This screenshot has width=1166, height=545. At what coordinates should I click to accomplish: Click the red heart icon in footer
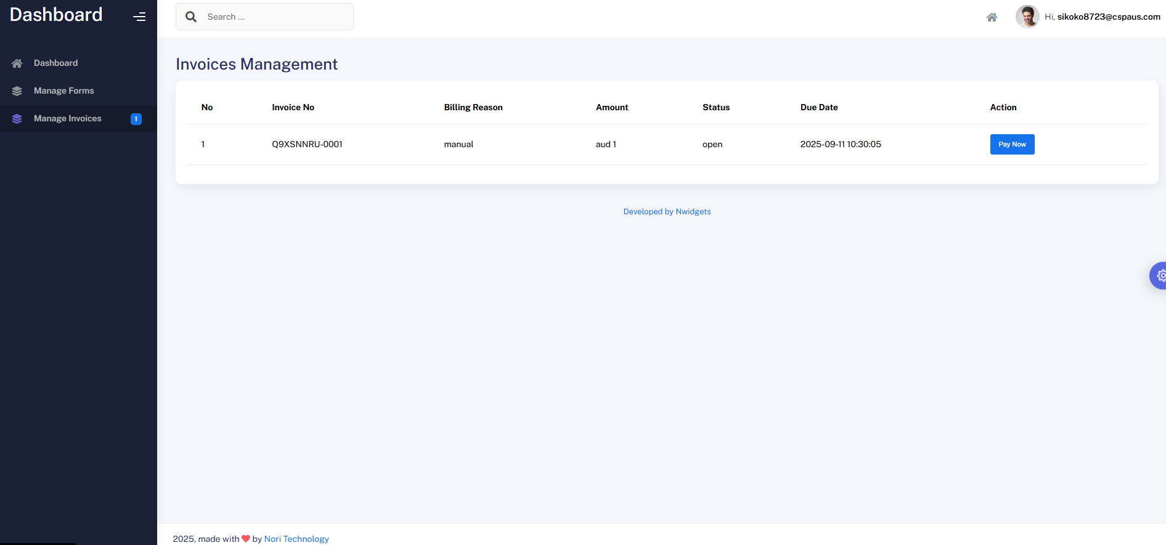click(246, 539)
